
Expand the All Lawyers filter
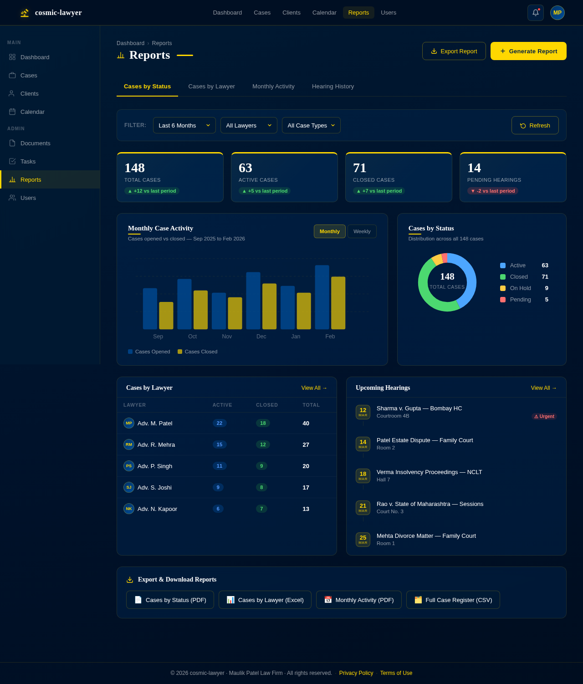pos(249,125)
